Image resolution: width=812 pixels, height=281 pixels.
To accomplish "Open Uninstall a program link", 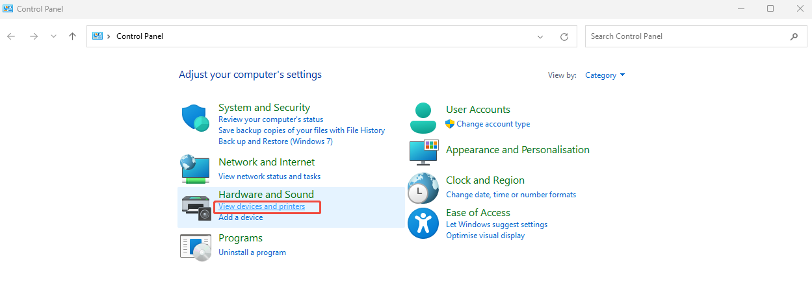I will click(x=252, y=252).
